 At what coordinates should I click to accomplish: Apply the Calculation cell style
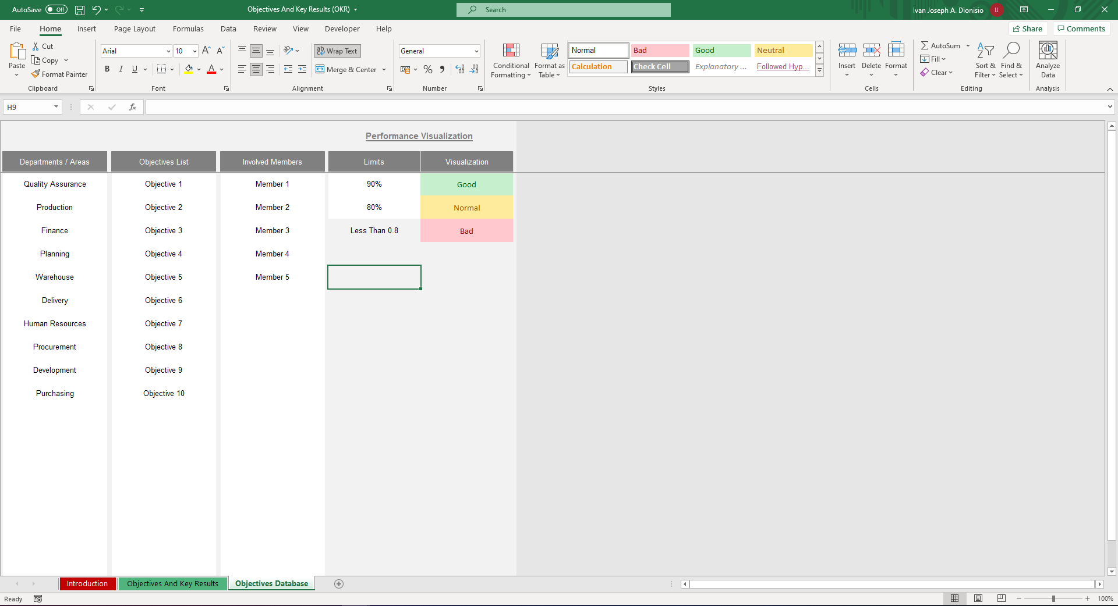click(x=599, y=67)
